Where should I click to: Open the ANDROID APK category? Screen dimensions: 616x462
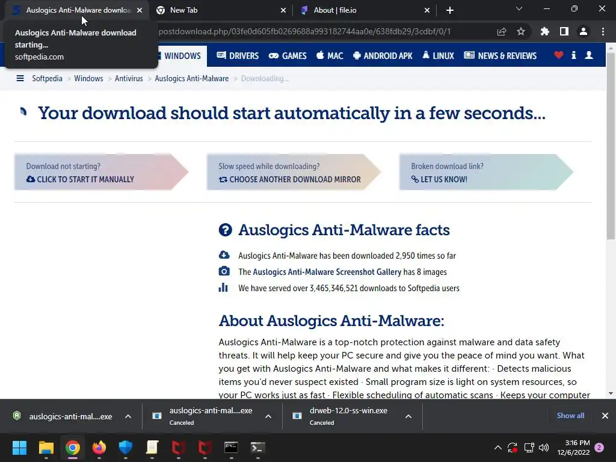[x=383, y=56]
